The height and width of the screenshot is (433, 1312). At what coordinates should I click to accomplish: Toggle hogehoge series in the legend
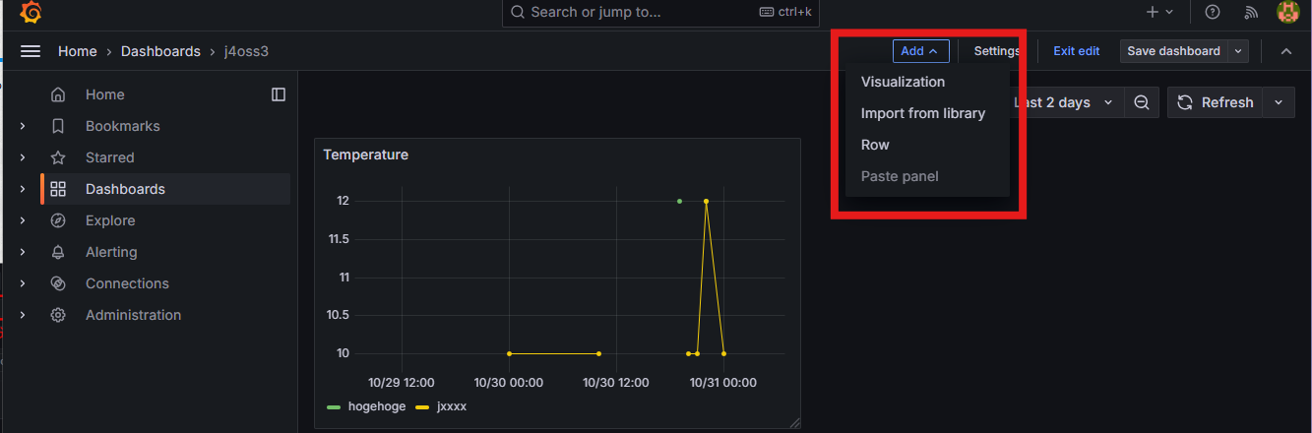click(x=376, y=406)
